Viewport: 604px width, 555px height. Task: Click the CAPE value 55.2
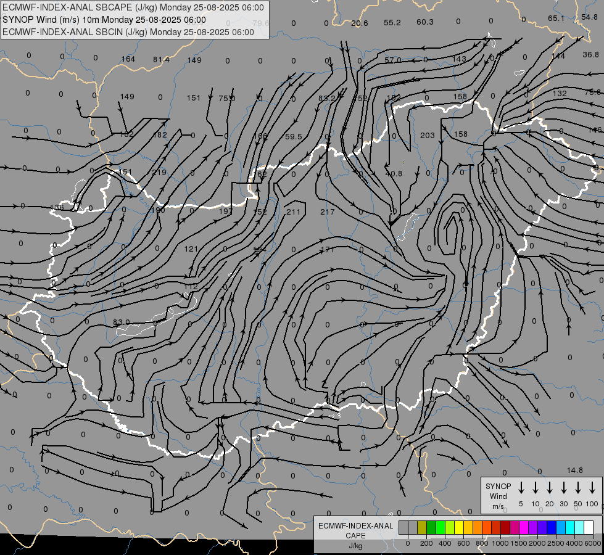point(392,23)
